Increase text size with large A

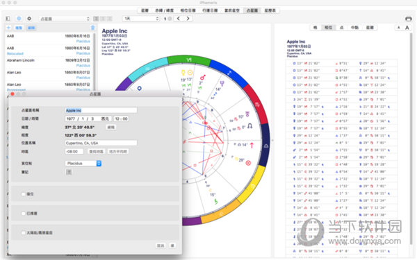pyautogui.click(x=407, y=28)
